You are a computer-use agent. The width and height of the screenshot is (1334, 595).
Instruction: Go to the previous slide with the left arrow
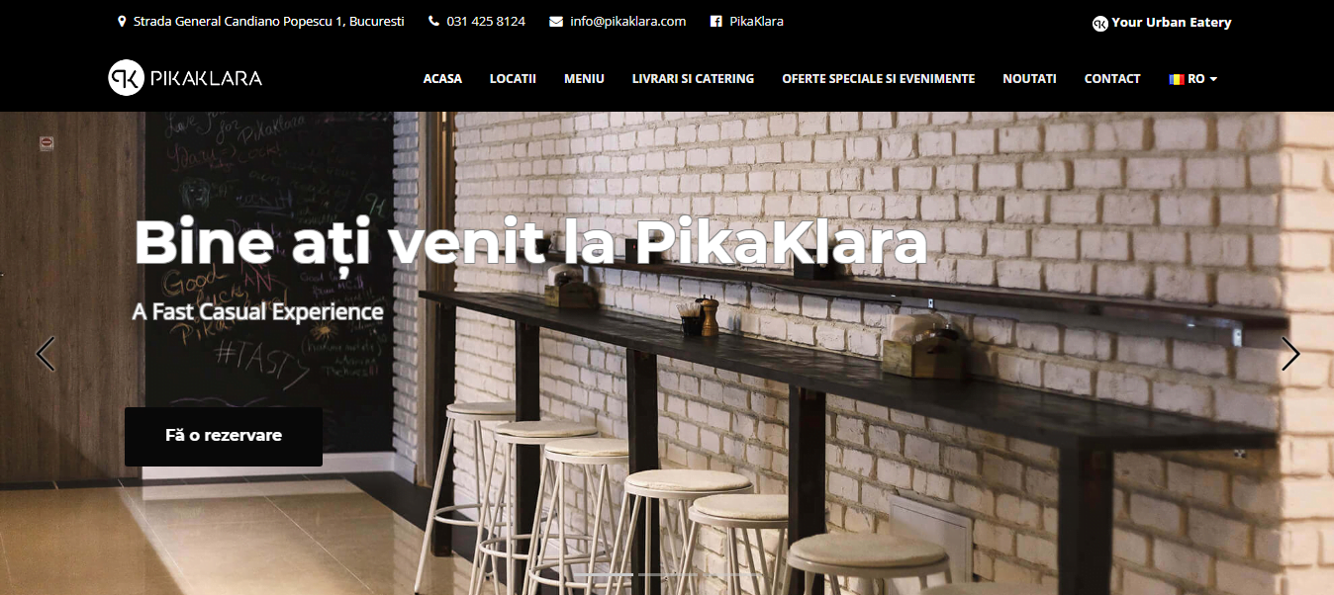coord(45,354)
